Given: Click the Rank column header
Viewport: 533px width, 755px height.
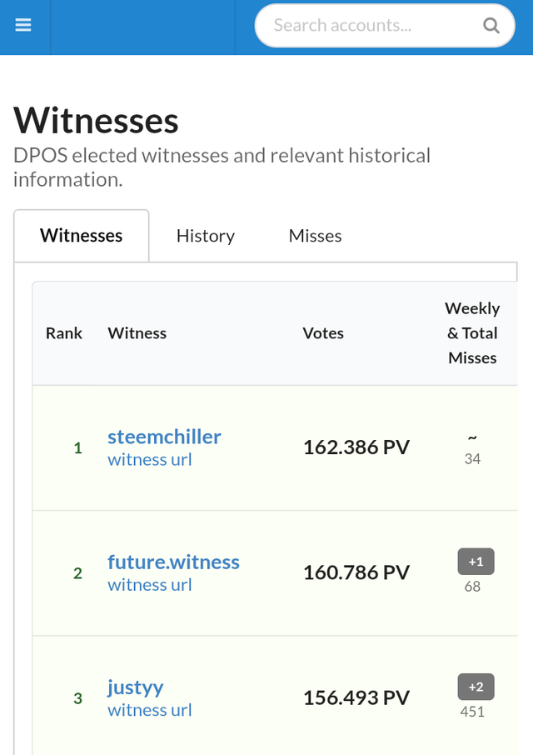Looking at the screenshot, I should pos(64,333).
